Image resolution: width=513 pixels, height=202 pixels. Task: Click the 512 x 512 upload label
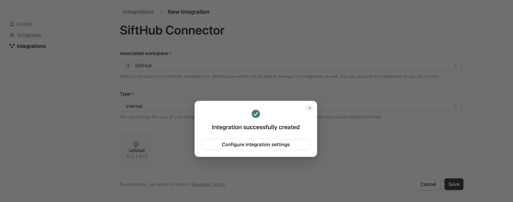[137, 156]
